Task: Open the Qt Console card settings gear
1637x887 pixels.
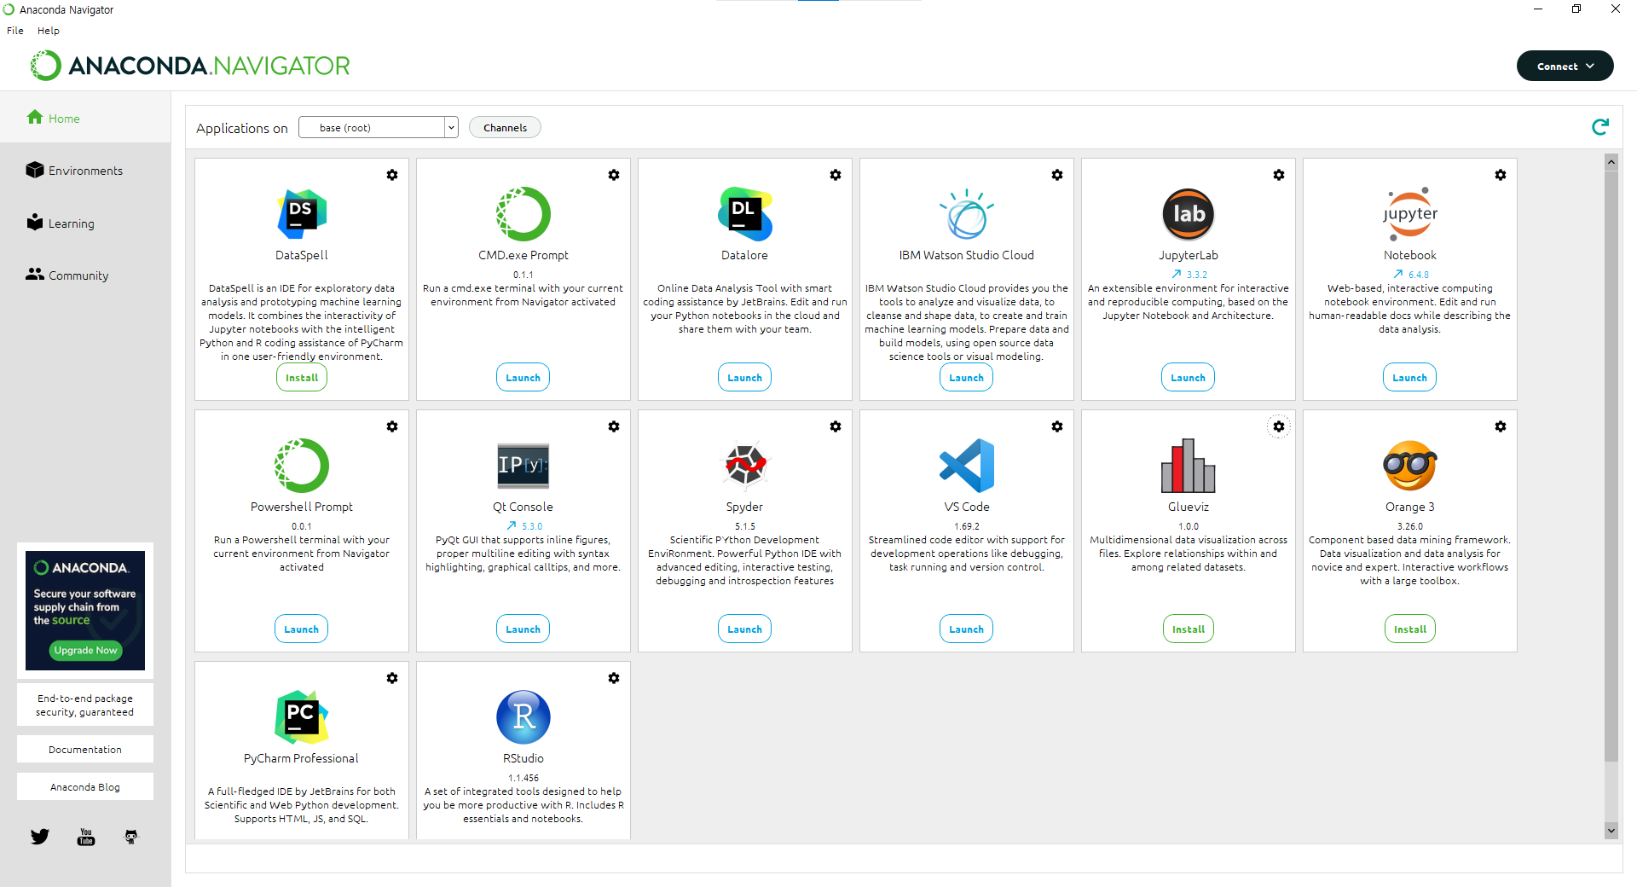Action: (x=614, y=426)
